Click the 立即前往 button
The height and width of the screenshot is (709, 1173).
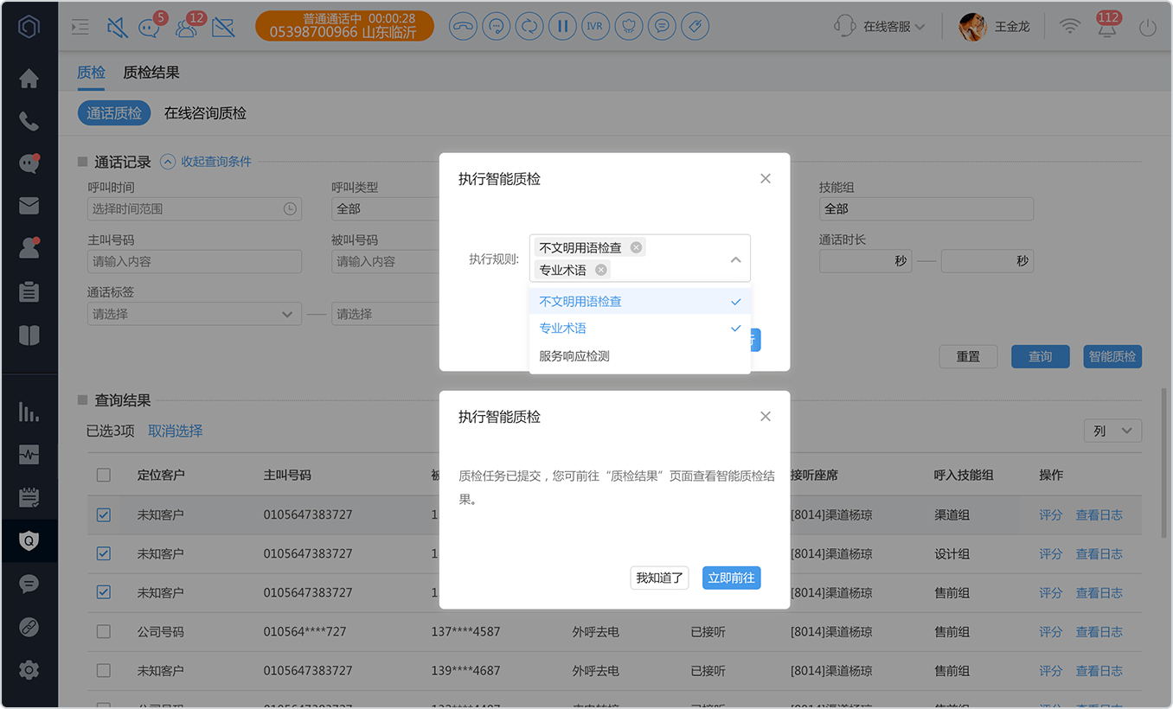(731, 578)
